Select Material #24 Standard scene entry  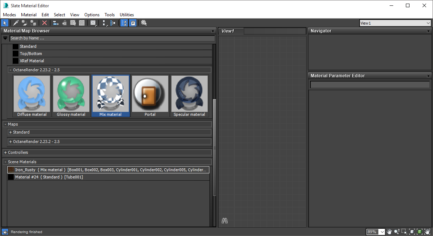point(108,177)
